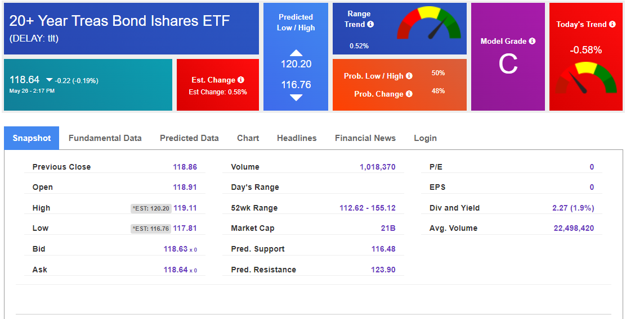Click the predicted high up arrow
Image resolution: width=626 pixels, height=319 pixels.
(296, 53)
